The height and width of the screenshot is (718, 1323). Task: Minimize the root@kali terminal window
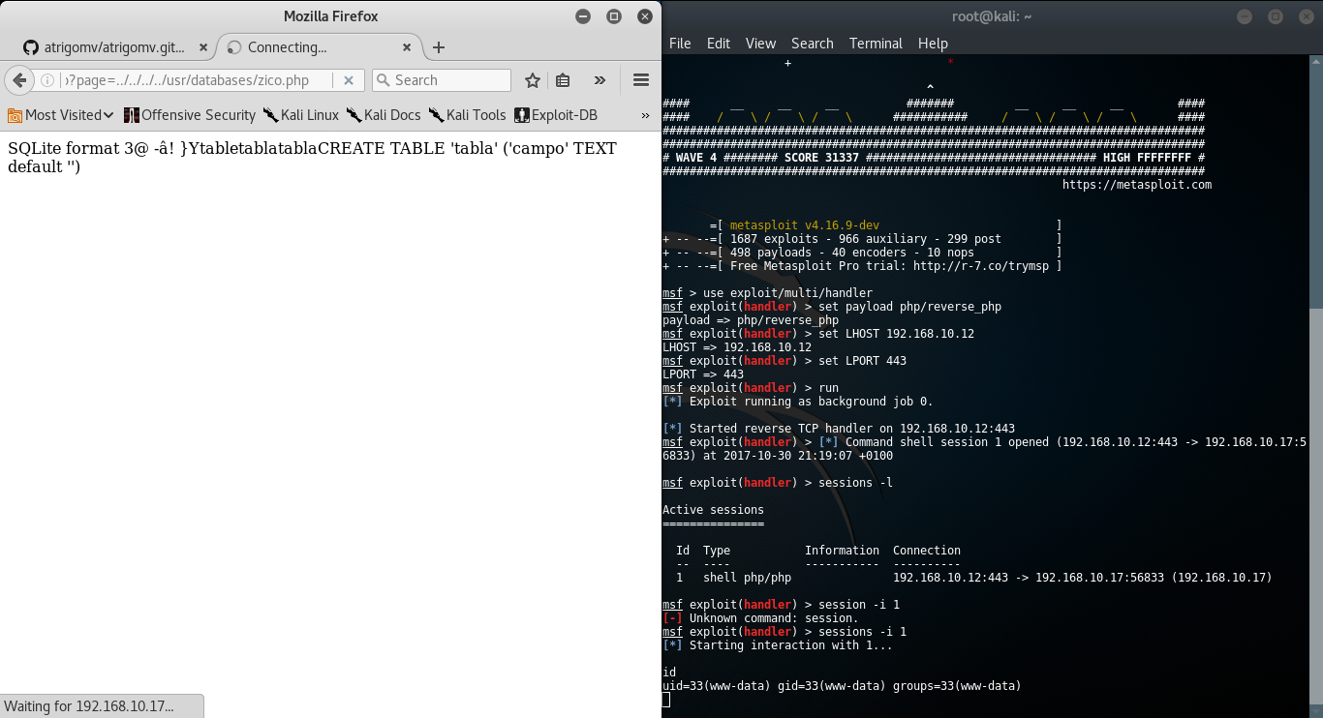pyautogui.click(x=1245, y=16)
